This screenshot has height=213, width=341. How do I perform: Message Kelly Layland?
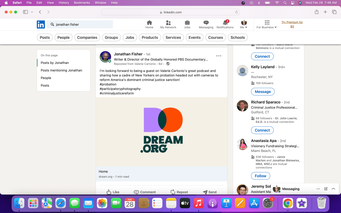[263, 92]
